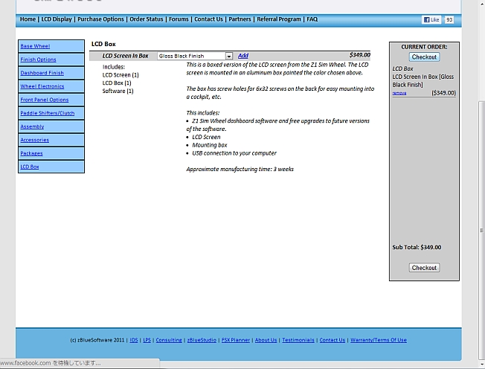Viewport: 485px width, 369px height.
Task: Open Wheel Electronics category
Action: (42, 86)
